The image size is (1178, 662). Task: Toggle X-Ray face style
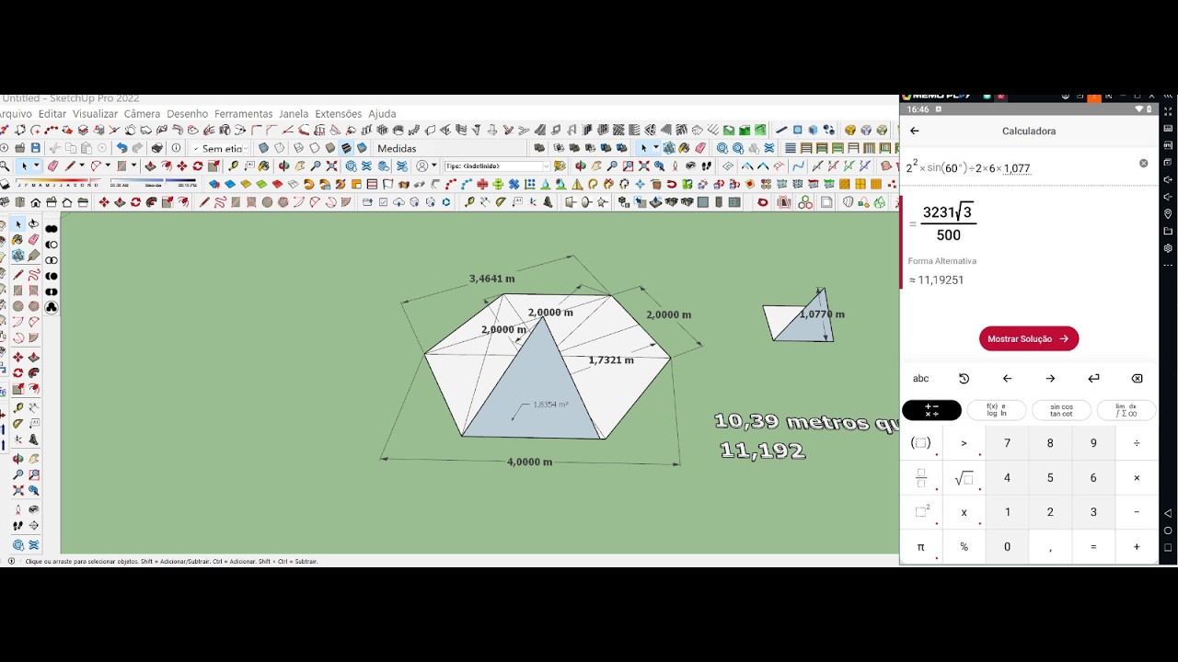tap(263, 148)
